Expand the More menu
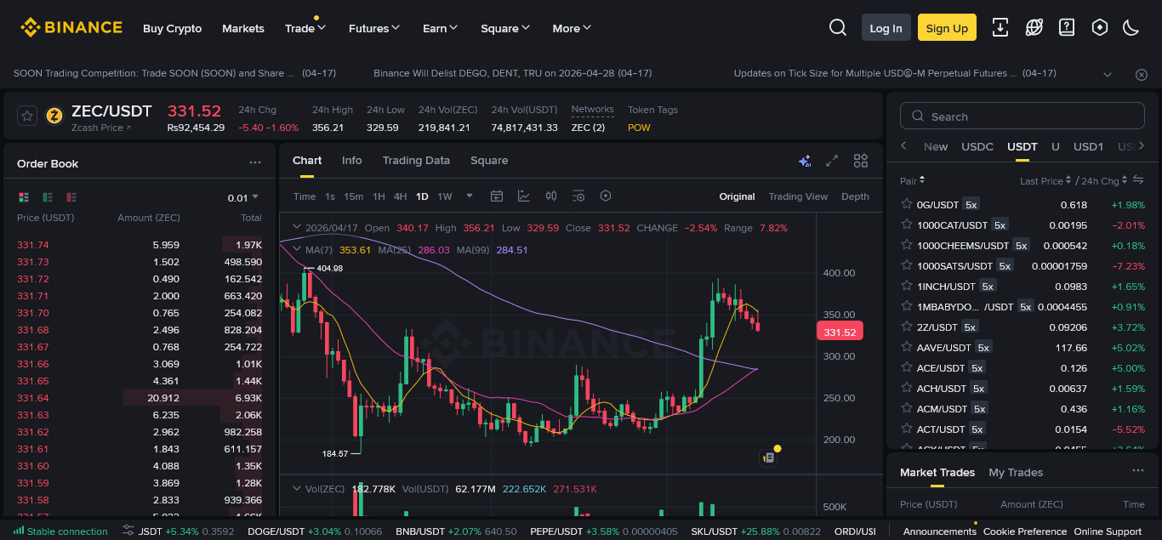This screenshot has width=1162, height=540. click(572, 28)
